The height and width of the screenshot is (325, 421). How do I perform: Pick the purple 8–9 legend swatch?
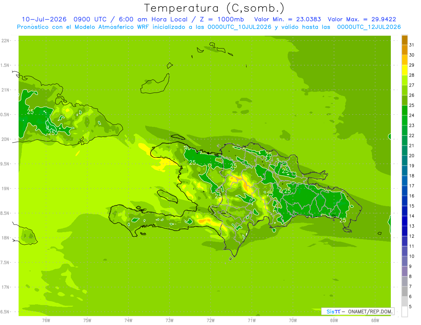(x=405, y=271)
